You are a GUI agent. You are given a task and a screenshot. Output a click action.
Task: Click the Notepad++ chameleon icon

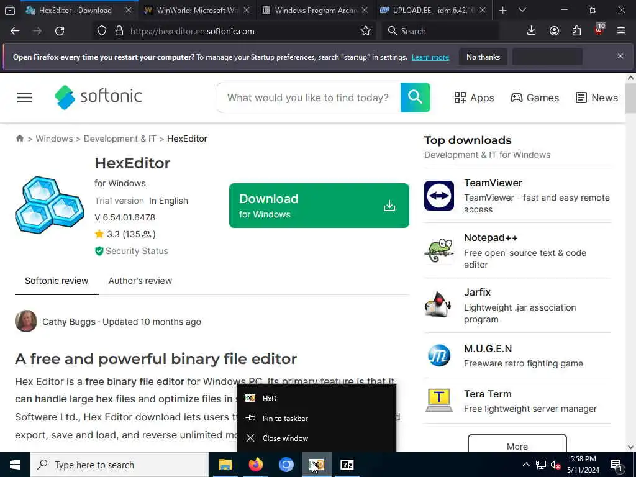pos(439,250)
